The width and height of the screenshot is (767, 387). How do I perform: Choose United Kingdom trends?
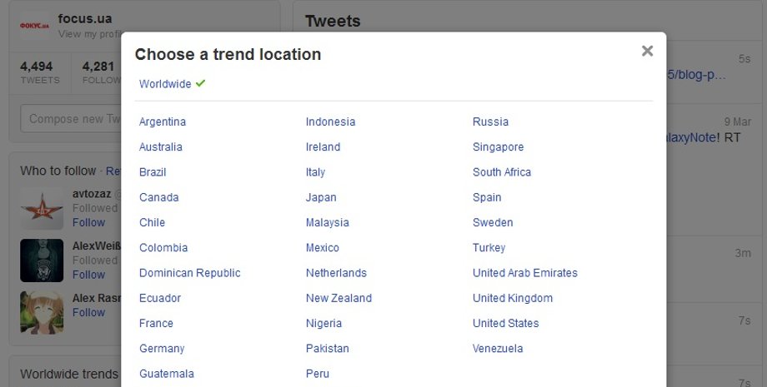coord(513,298)
